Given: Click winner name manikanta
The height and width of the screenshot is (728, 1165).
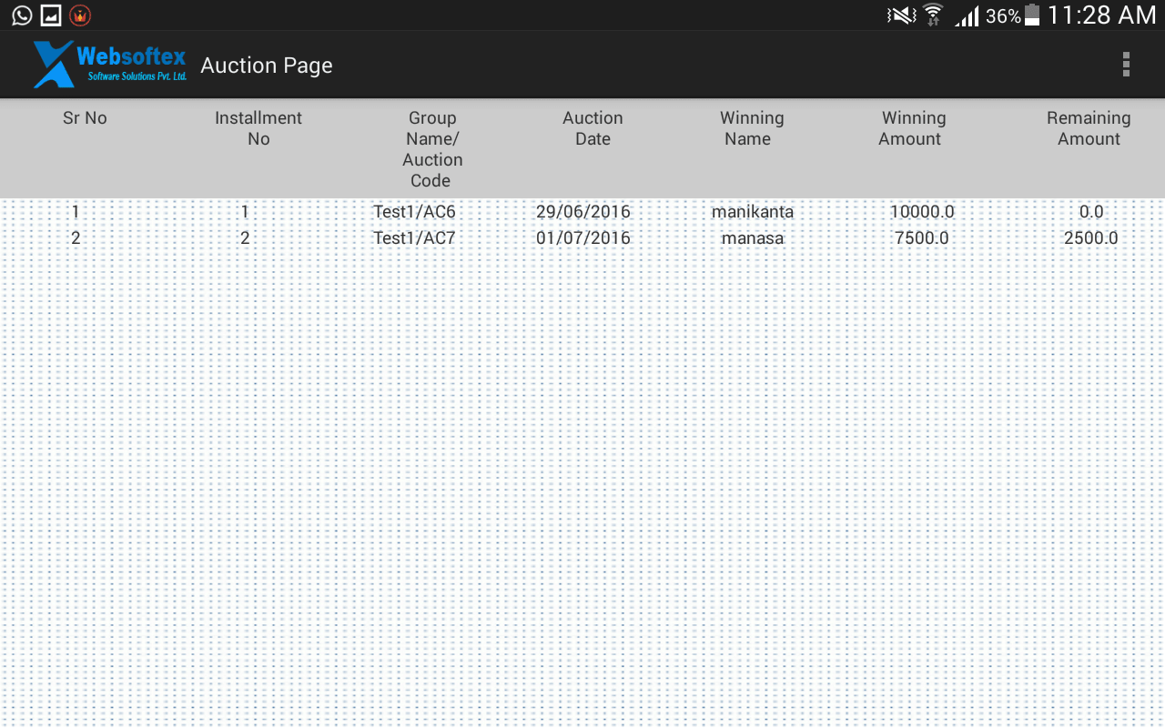Looking at the screenshot, I should tap(753, 212).
